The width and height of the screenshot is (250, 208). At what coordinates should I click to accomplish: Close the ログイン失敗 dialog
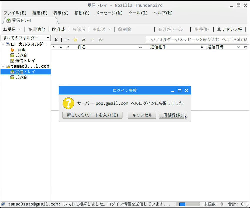pos(187,91)
